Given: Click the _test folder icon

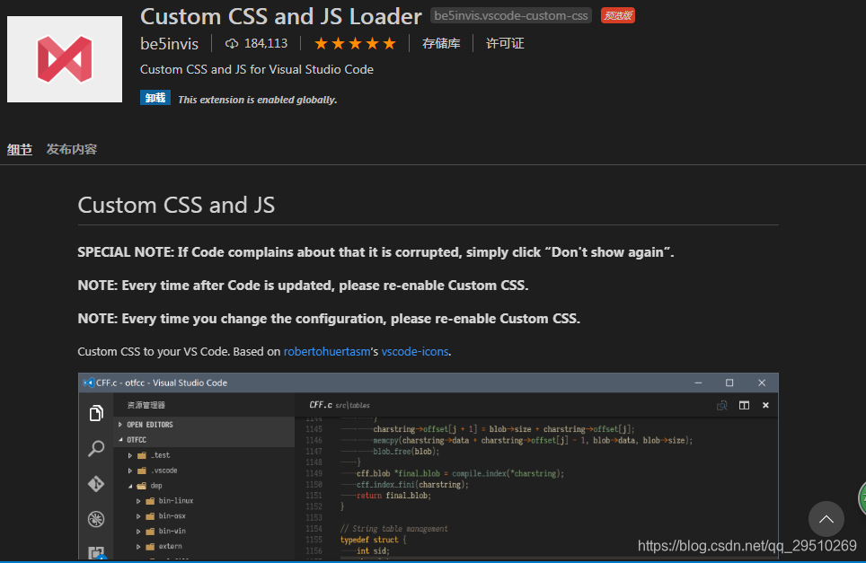Looking at the screenshot, I should tap(142, 455).
